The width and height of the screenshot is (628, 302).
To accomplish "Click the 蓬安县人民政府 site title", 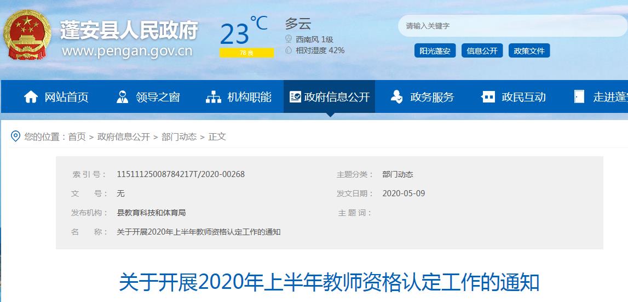I will [x=129, y=30].
